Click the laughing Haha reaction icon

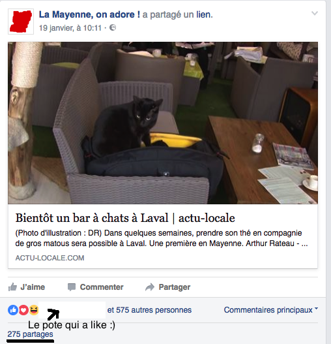coord(34,310)
